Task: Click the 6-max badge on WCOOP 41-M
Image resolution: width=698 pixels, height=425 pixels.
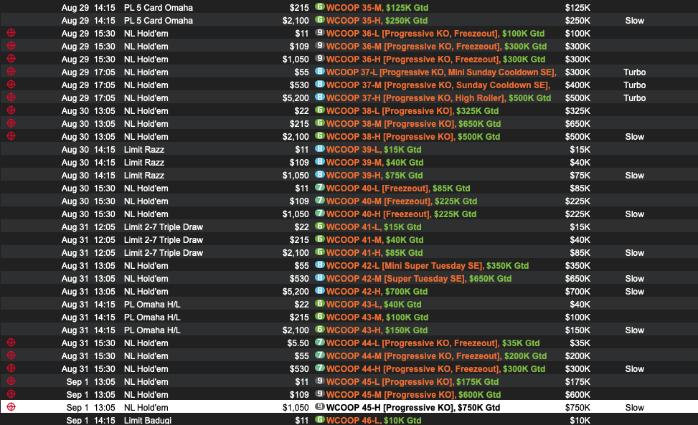Action: point(320,239)
